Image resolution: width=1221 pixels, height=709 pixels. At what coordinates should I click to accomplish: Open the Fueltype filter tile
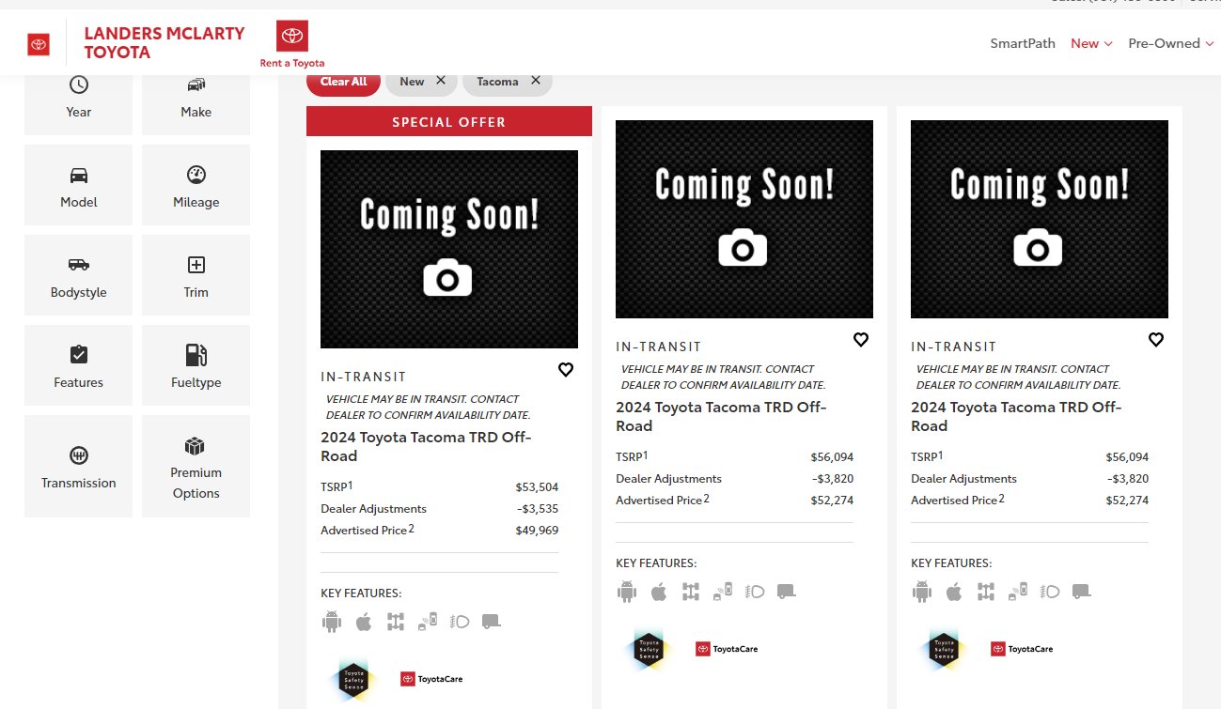coord(196,365)
